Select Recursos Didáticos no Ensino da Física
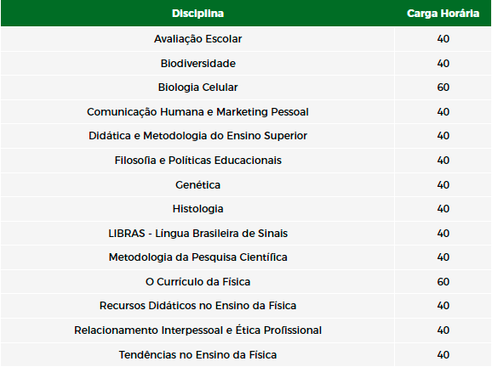Viewport: 492px width, 367px height. coord(198,306)
